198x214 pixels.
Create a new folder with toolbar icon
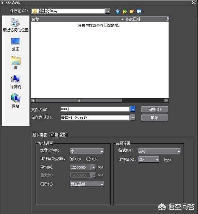tap(132, 11)
